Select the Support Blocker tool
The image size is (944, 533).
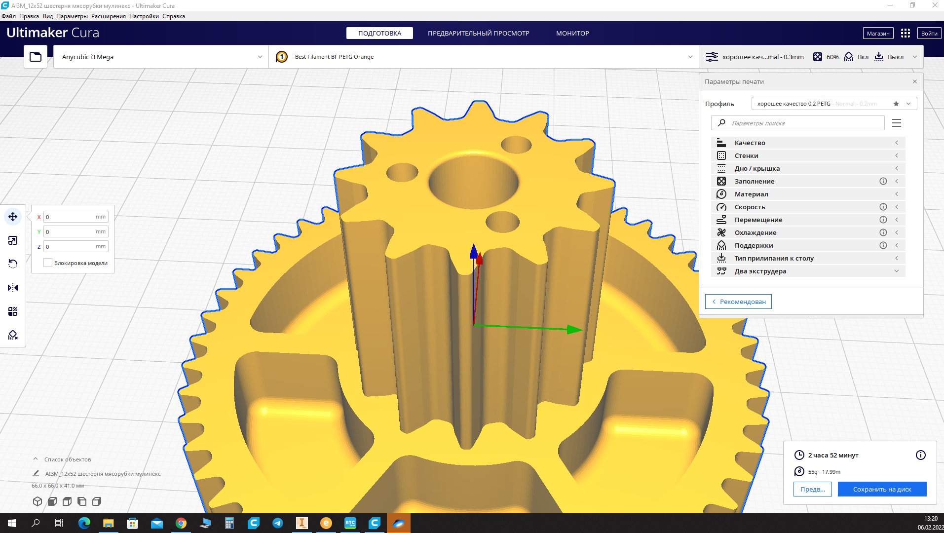13,335
